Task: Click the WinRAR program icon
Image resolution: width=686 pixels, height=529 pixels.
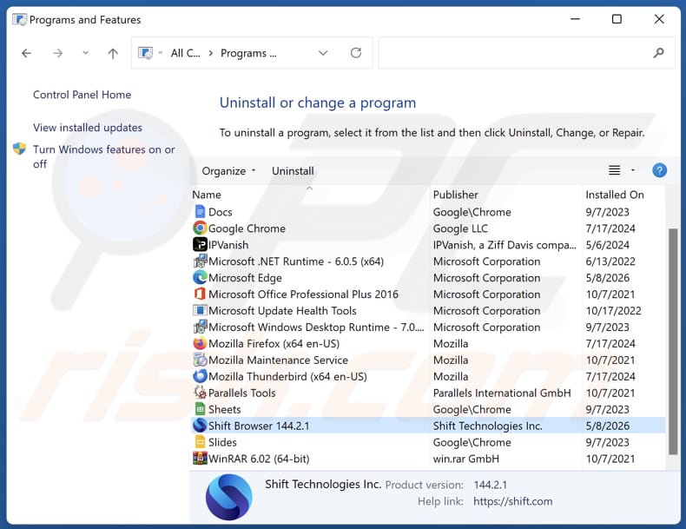Action: (200, 458)
